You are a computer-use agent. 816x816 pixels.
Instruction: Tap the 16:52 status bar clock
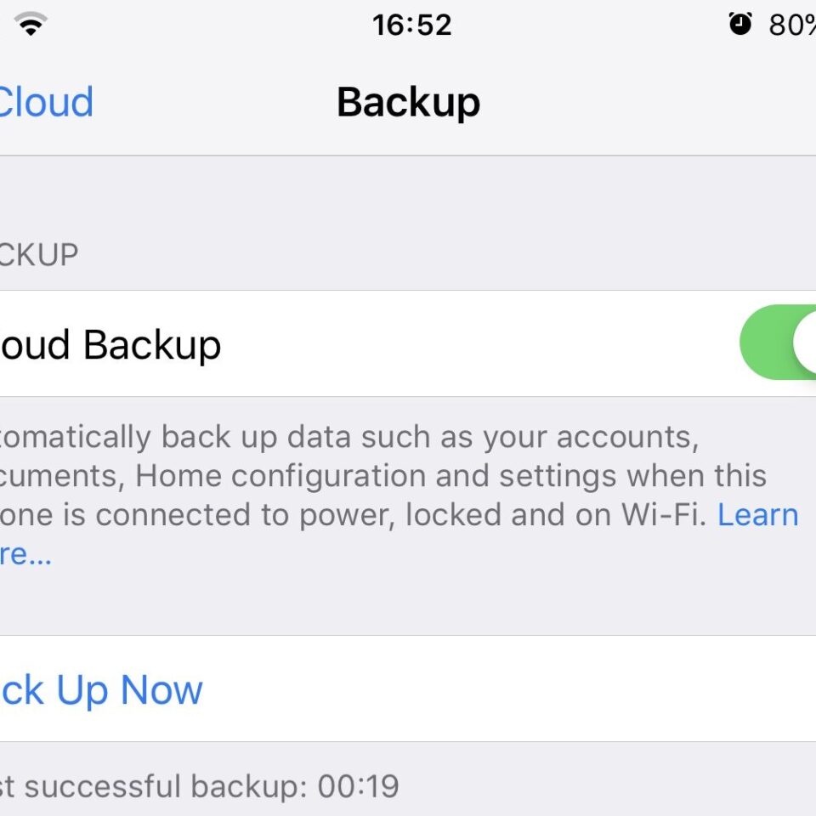(x=411, y=25)
